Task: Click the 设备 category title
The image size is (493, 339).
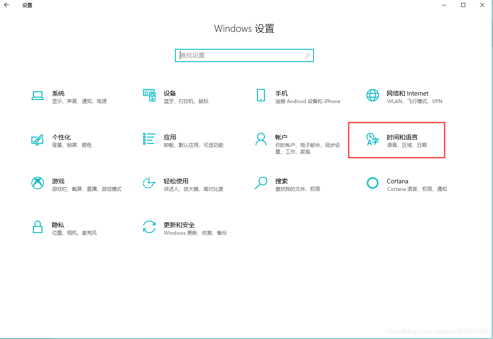Action: point(170,94)
